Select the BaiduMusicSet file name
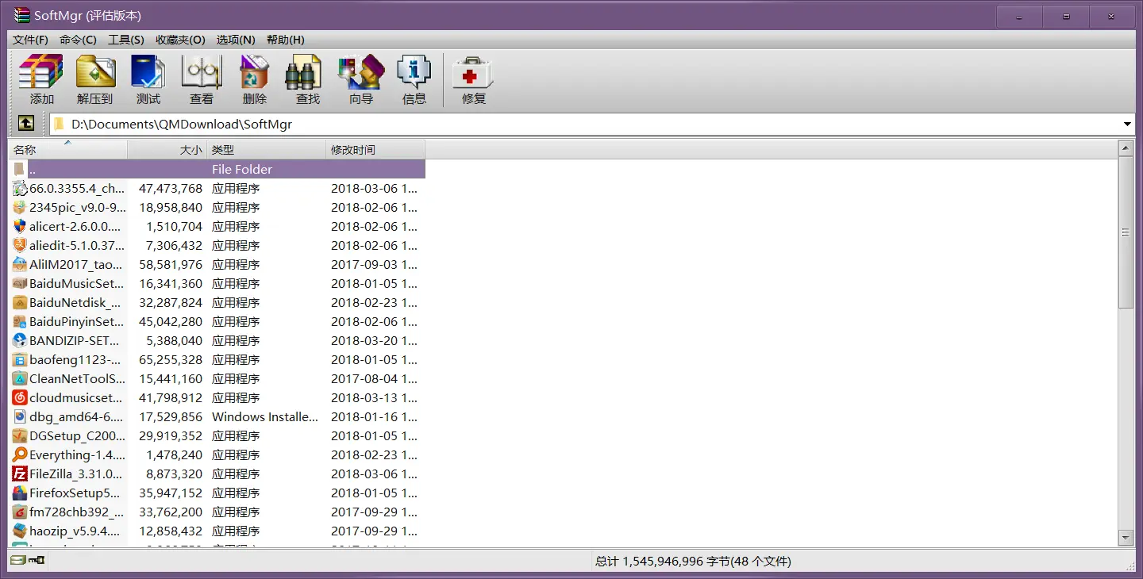 pos(77,283)
